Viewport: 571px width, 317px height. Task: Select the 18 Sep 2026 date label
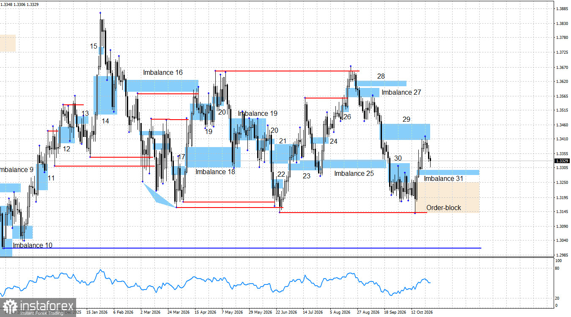point(395,312)
